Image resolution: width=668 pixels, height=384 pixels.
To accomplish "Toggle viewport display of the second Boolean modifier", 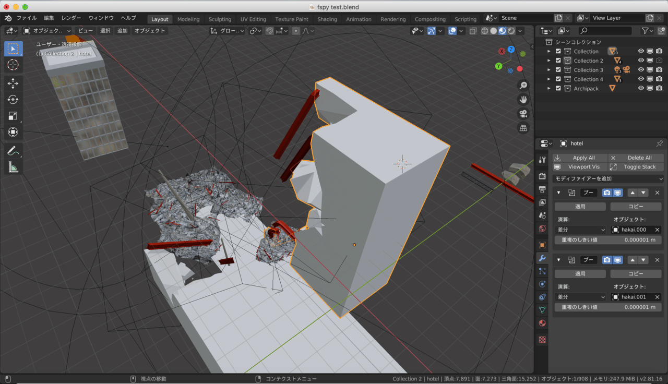I will 617,260.
